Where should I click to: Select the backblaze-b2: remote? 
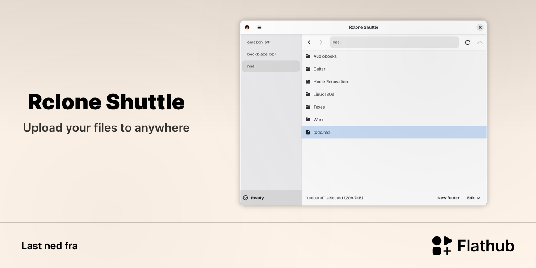pyautogui.click(x=271, y=54)
